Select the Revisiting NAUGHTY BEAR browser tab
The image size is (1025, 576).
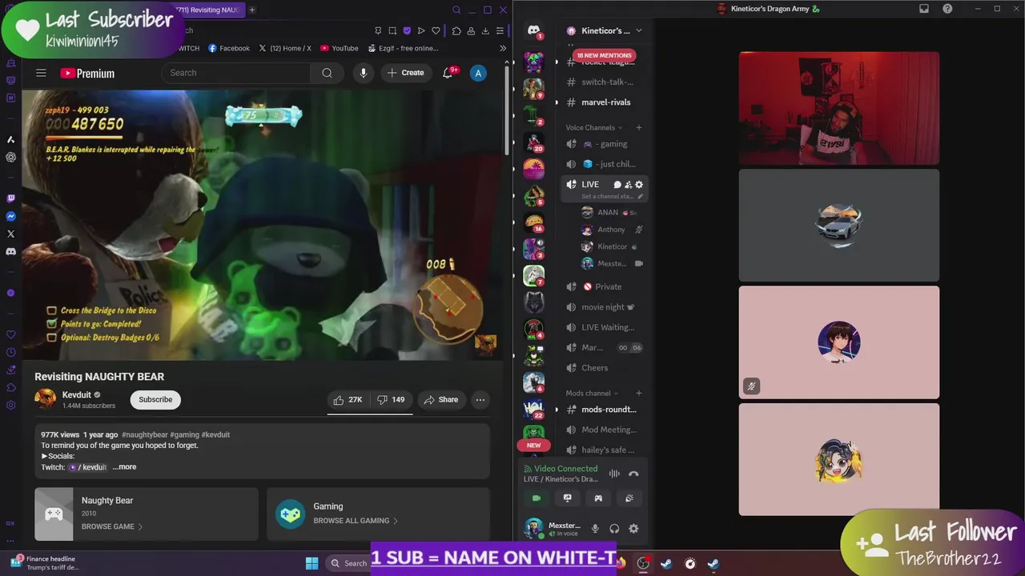click(207, 10)
